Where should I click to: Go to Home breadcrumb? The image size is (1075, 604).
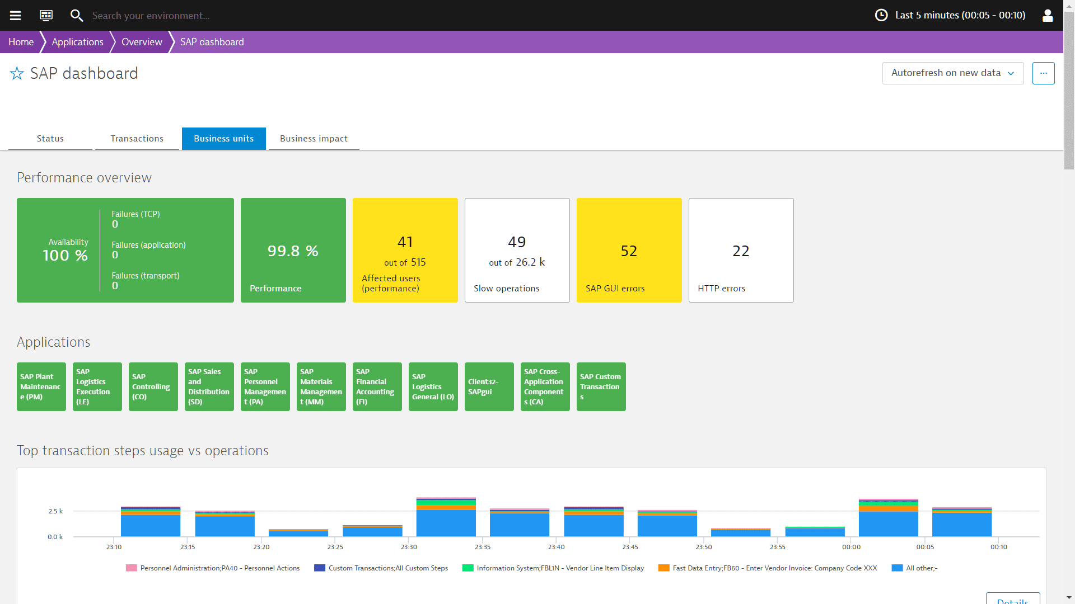21,42
